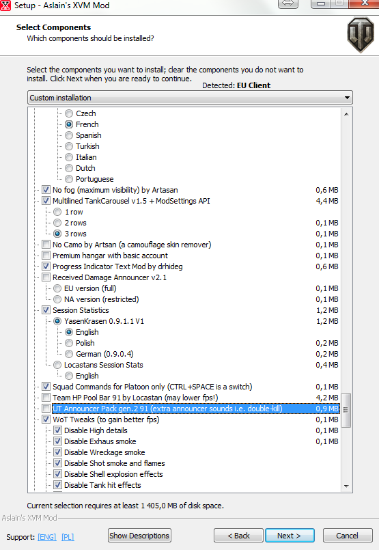379x550 pixels.
Task: Click the component list scrollbar thumb
Action: pos(346,410)
